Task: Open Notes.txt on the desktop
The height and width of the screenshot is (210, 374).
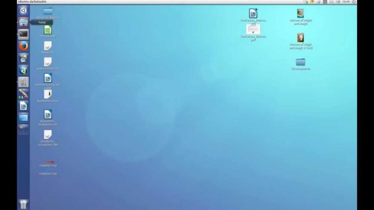Action: (x=48, y=47)
